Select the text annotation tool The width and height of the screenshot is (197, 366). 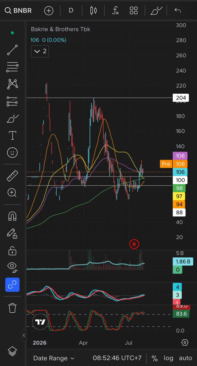(x=12, y=135)
